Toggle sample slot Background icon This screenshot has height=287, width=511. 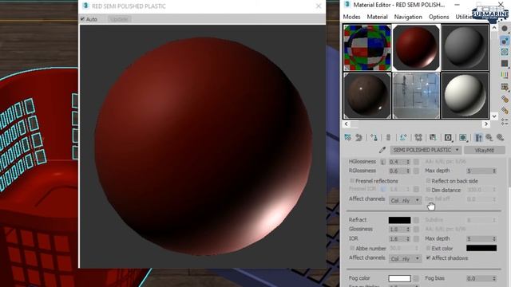[505, 52]
